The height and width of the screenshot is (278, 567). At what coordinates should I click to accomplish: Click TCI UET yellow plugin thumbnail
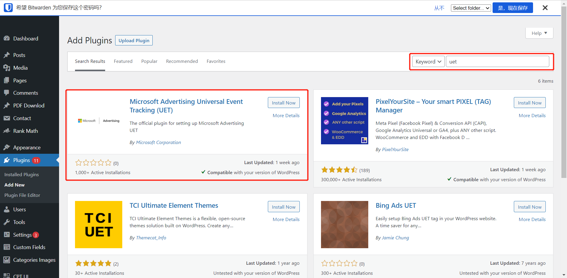[99, 225]
